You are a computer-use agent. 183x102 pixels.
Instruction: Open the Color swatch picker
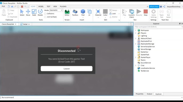click(105, 13)
